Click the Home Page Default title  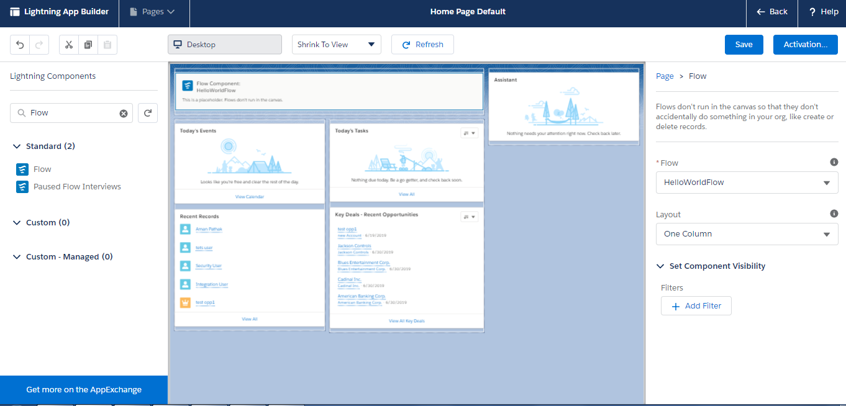click(468, 12)
